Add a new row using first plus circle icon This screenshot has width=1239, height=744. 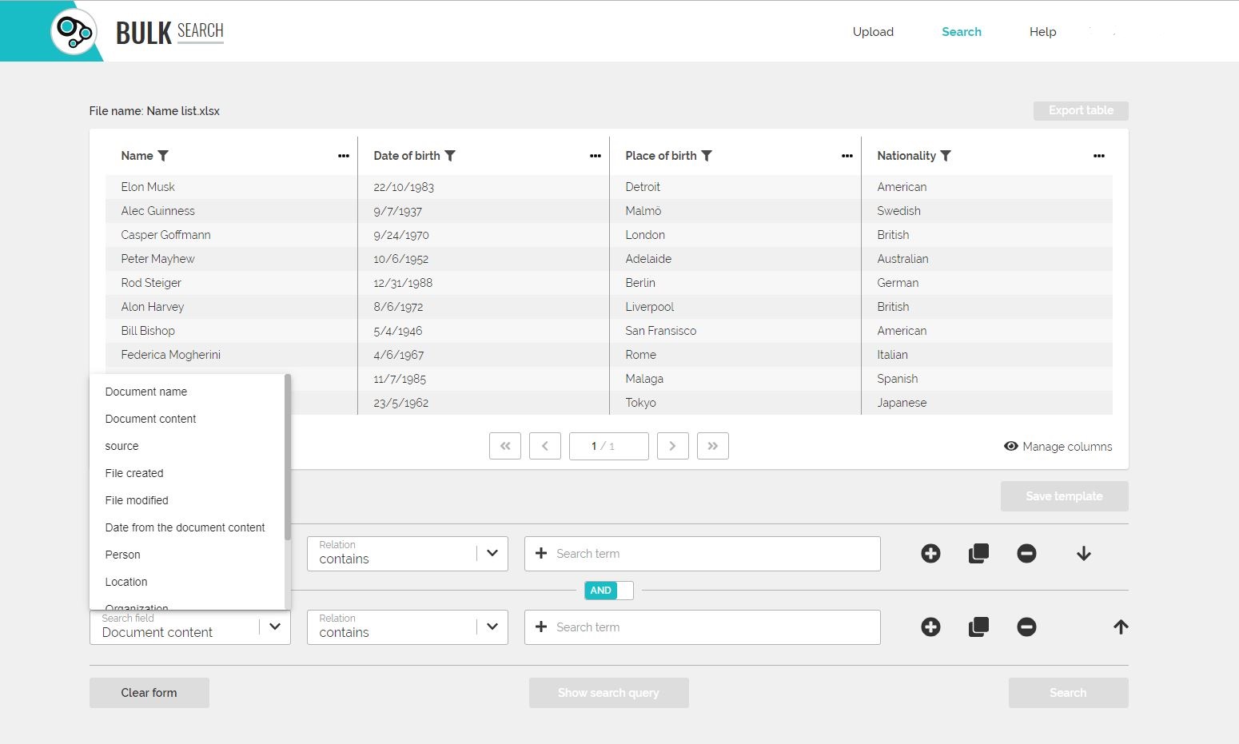930,554
